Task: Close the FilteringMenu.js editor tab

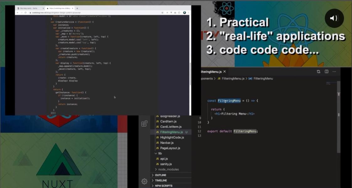Action: pyautogui.click(x=225, y=72)
